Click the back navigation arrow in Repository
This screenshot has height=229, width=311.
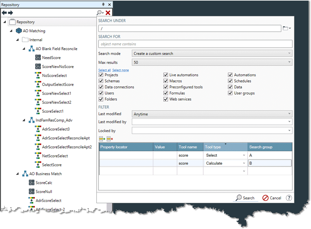point(4,12)
